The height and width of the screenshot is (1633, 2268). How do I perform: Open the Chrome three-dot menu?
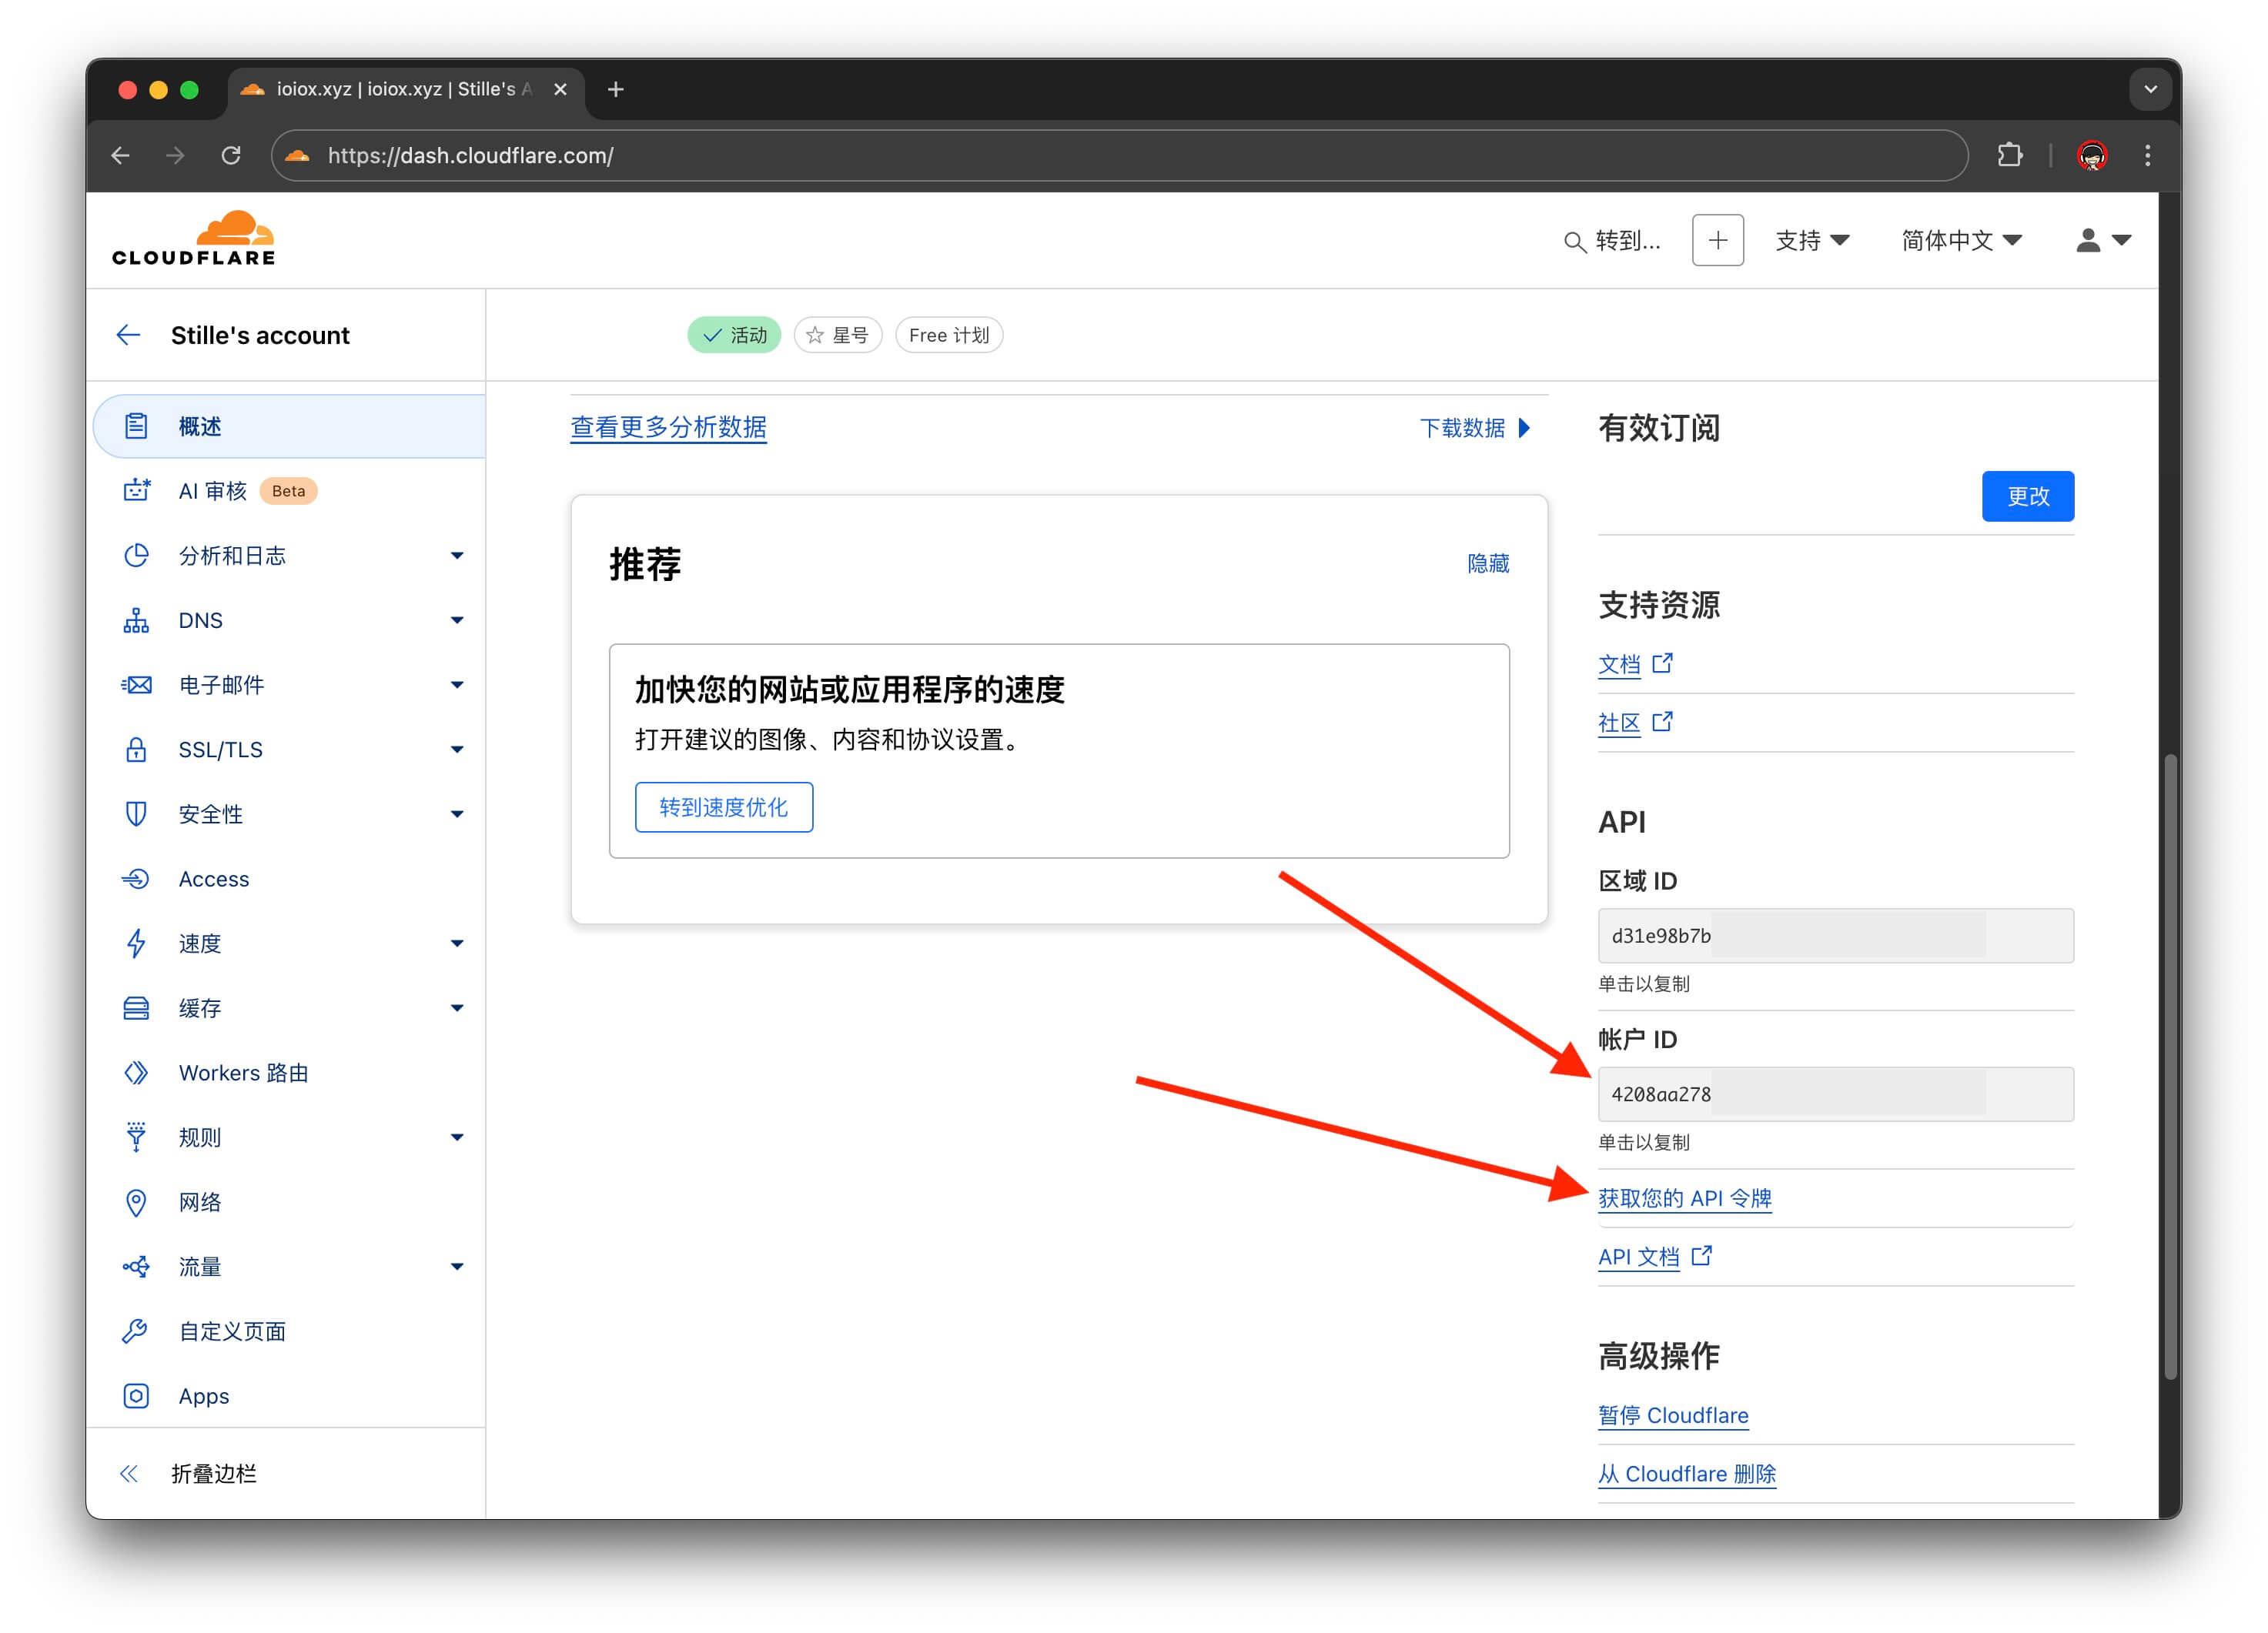[2147, 155]
